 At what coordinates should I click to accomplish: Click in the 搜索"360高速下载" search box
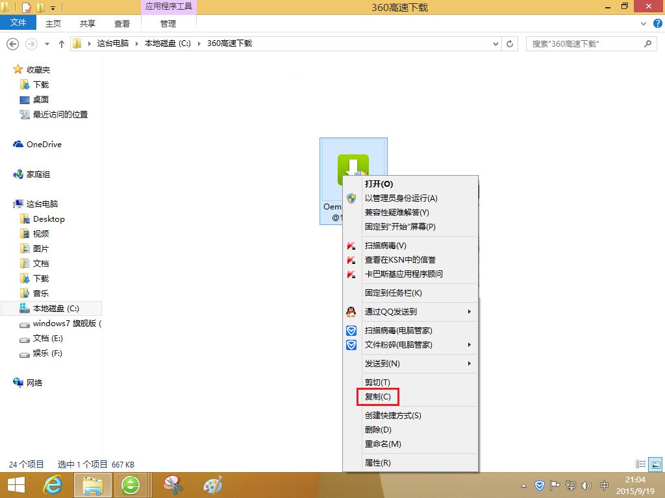click(584, 44)
